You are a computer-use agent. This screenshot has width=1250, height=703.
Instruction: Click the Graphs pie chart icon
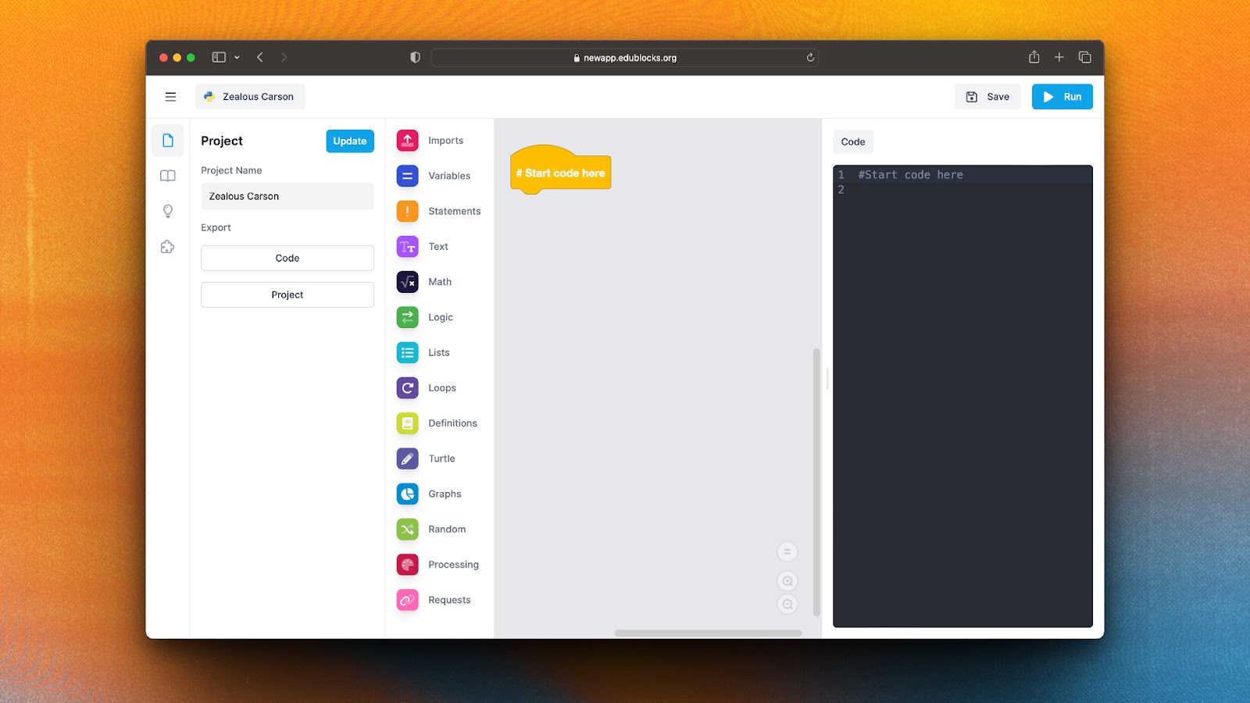coord(407,494)
